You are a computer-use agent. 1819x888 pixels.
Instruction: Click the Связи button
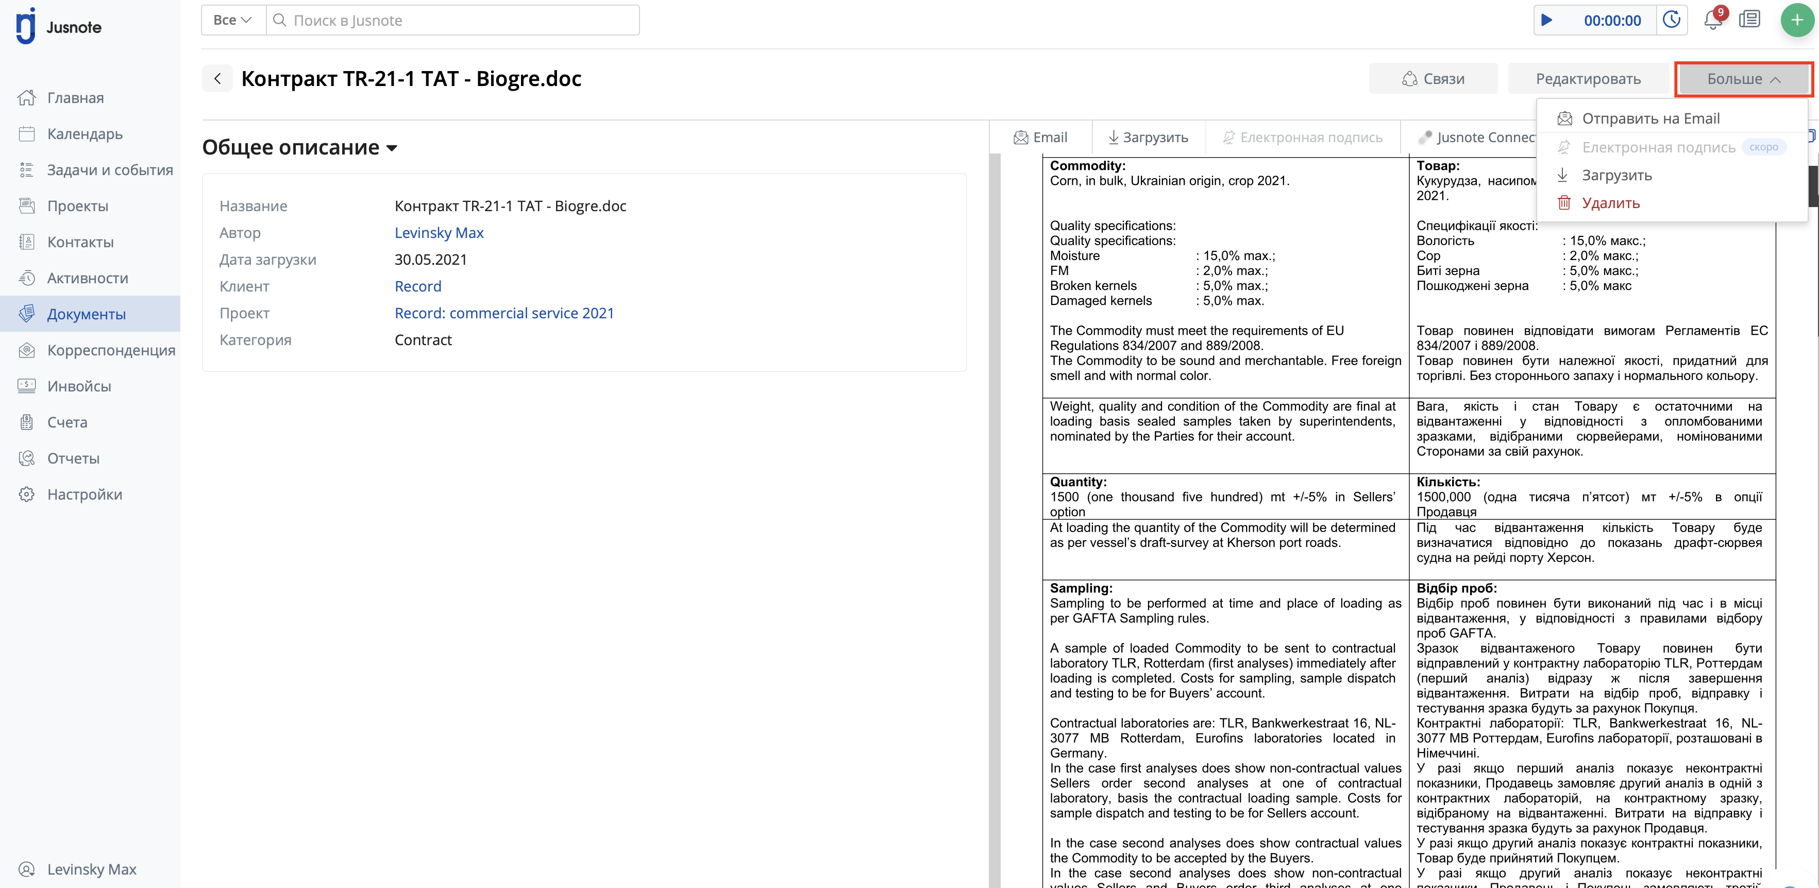[x=1434, y=79]
